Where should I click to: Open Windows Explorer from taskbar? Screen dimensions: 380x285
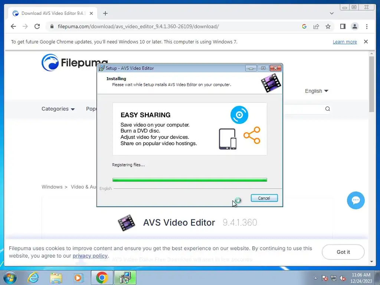click(56, 278)
